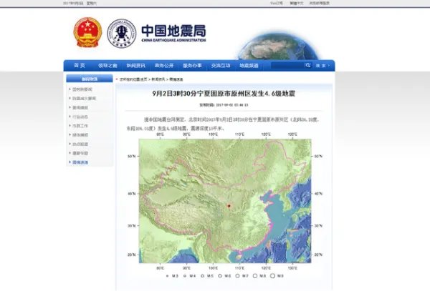Image resolution: width=430 pixels, height=291 pixels.
Task: Click the red epicenter dot on the map
Action: pos(229,206)
